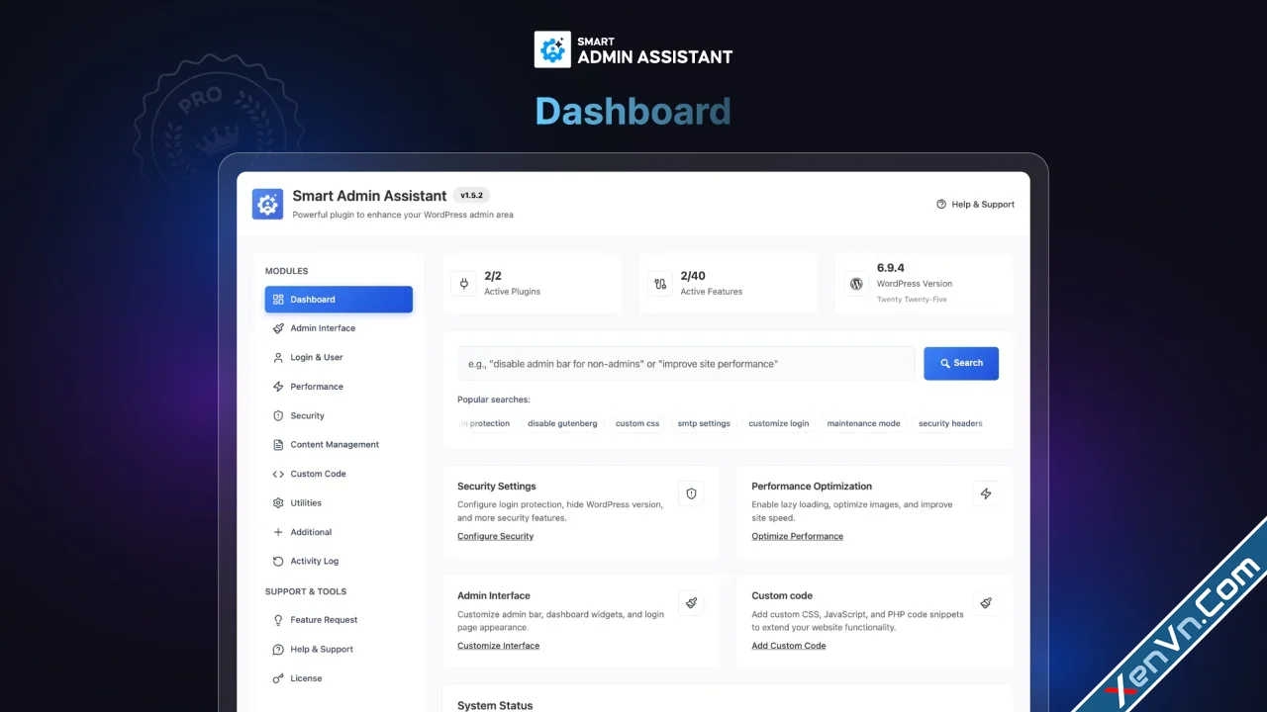Click the System Status heading

495,705
